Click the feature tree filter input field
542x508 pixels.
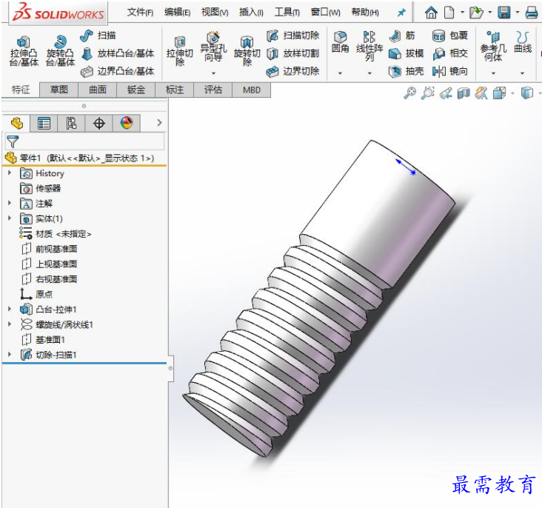[x=84, y=141]
